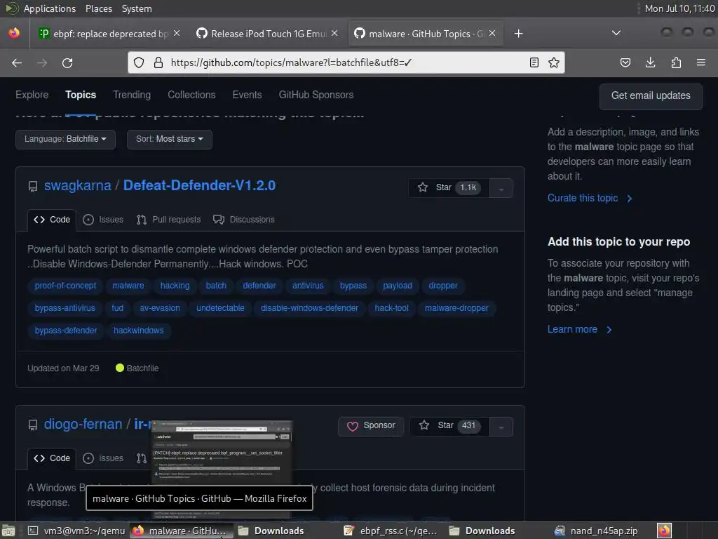Viewport: 718px width, 539px height.
Task: Click the 'disable-windows-defender' topic tag
Action: coord(309,308)
